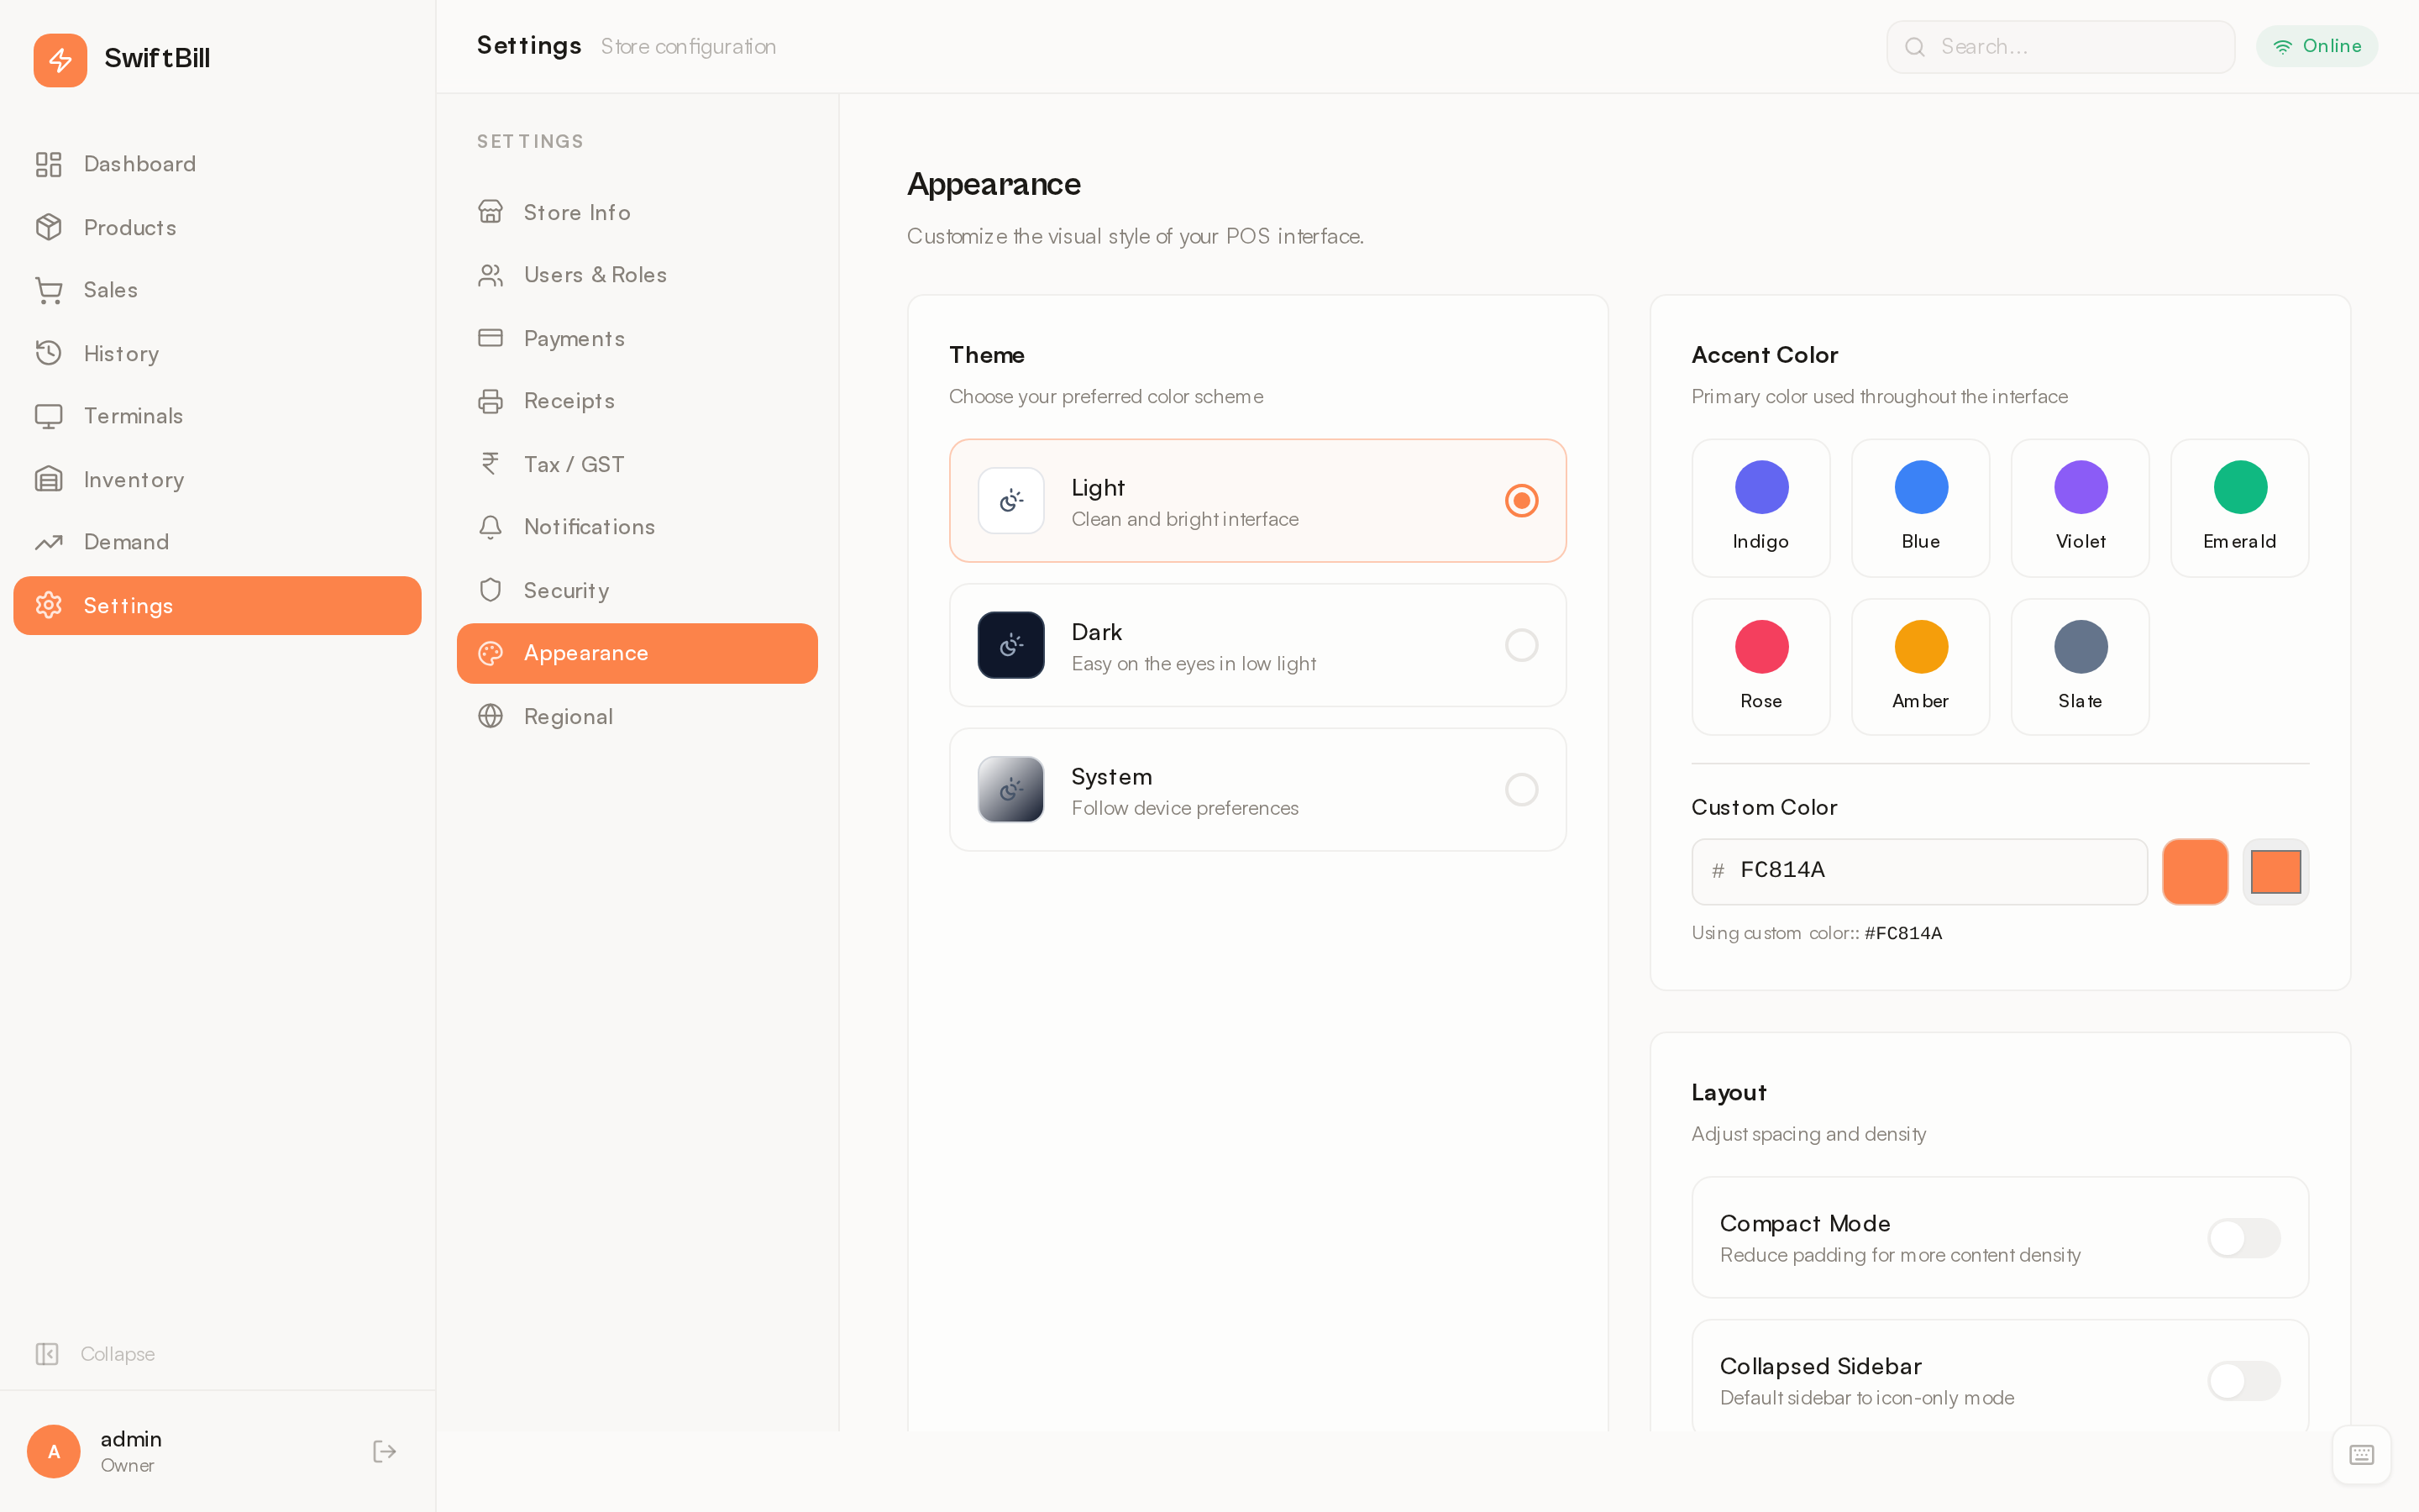Click the Dark theme preview icon
The height and width of the screenshot is (1512, 2419).
pyautogui.click(x=1010, y=645)
